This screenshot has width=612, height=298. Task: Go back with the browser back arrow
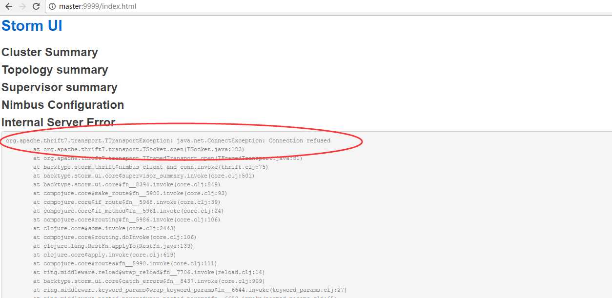9,6
